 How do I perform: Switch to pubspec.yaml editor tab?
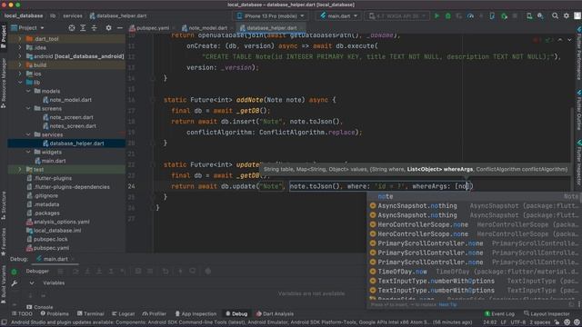point(152,28)
